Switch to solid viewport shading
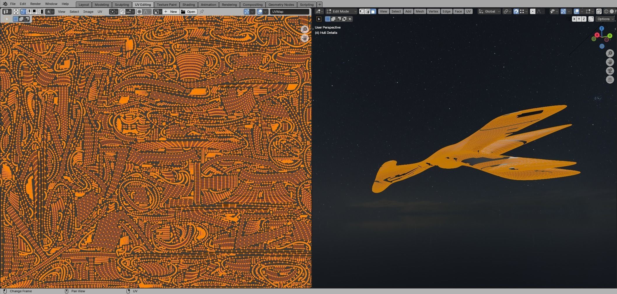This screenshot has width=617, height=294. point(612,11)
